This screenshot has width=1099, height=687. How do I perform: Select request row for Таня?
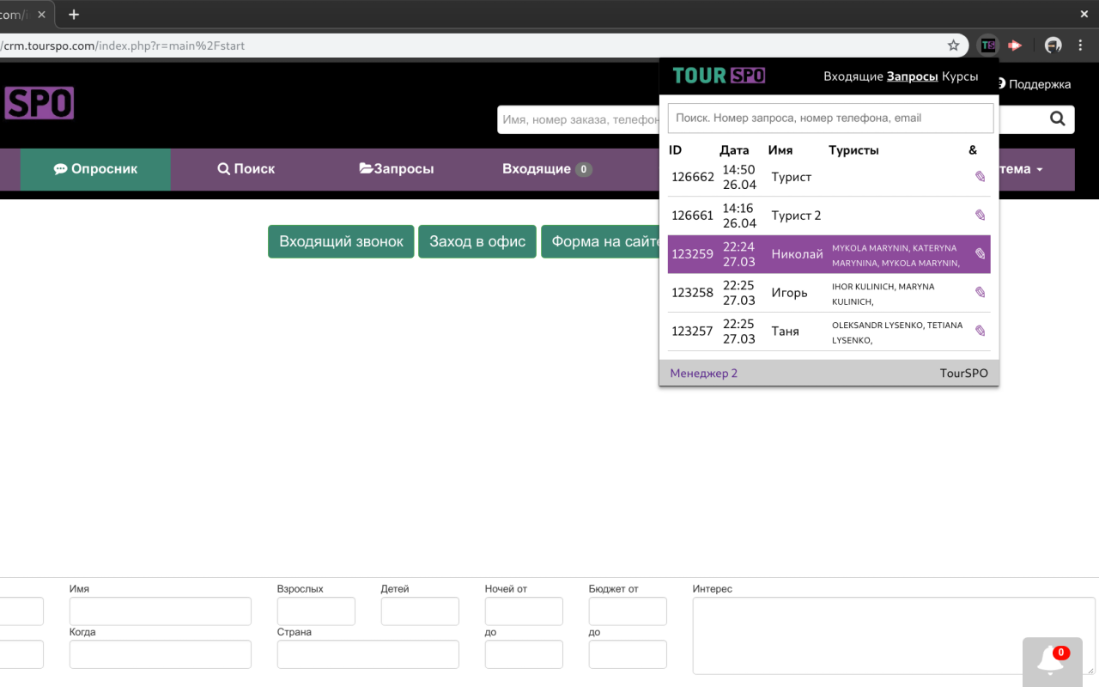click(829, 331)
